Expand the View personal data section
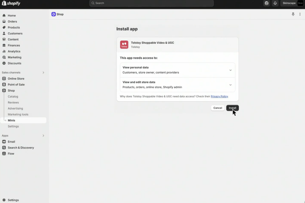305x203 pixels. coord(230,70)
